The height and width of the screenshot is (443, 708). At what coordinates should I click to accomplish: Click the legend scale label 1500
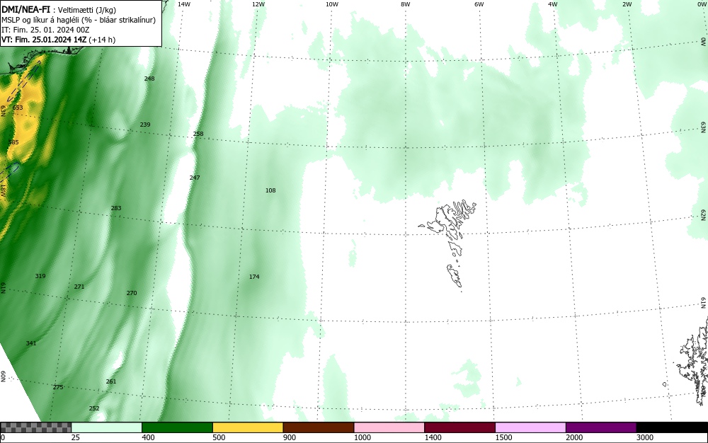click(504, 437)
